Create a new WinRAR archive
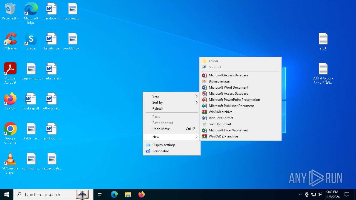This screenshot has height=200, width=356. 240,112
